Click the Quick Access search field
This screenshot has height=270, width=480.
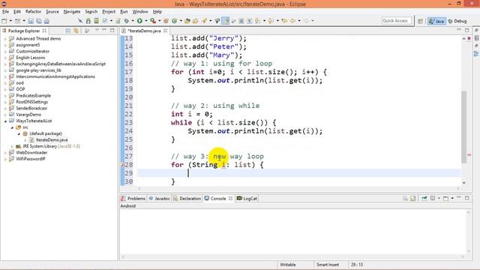[396, 20]
